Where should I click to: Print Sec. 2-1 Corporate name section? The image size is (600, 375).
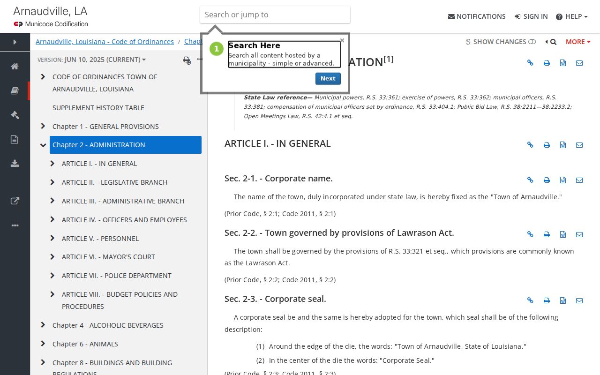coord(547,180)
